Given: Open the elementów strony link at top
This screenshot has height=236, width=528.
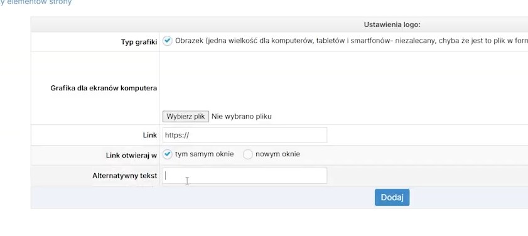Looking at the screenshot, I should pyautogui.click(x=36, y=2).
